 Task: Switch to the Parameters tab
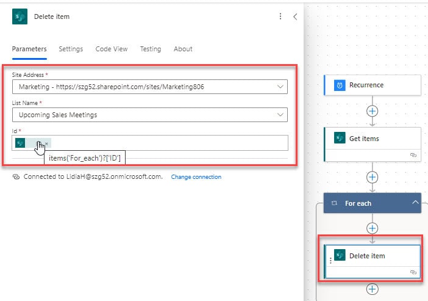point(29,49)
